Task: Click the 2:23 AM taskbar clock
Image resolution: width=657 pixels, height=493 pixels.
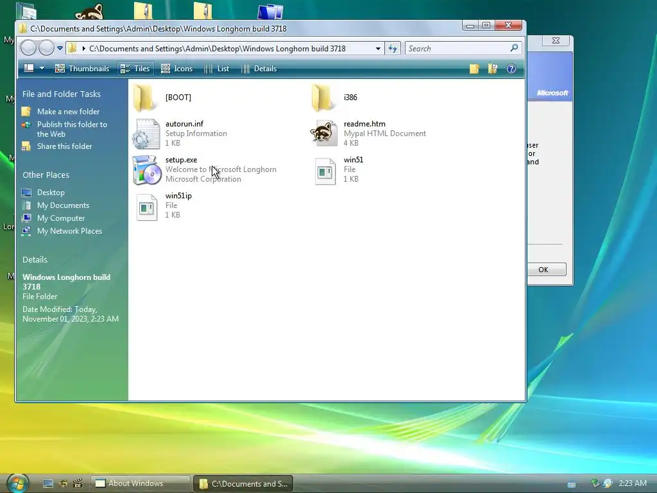Action: point(633,483)
